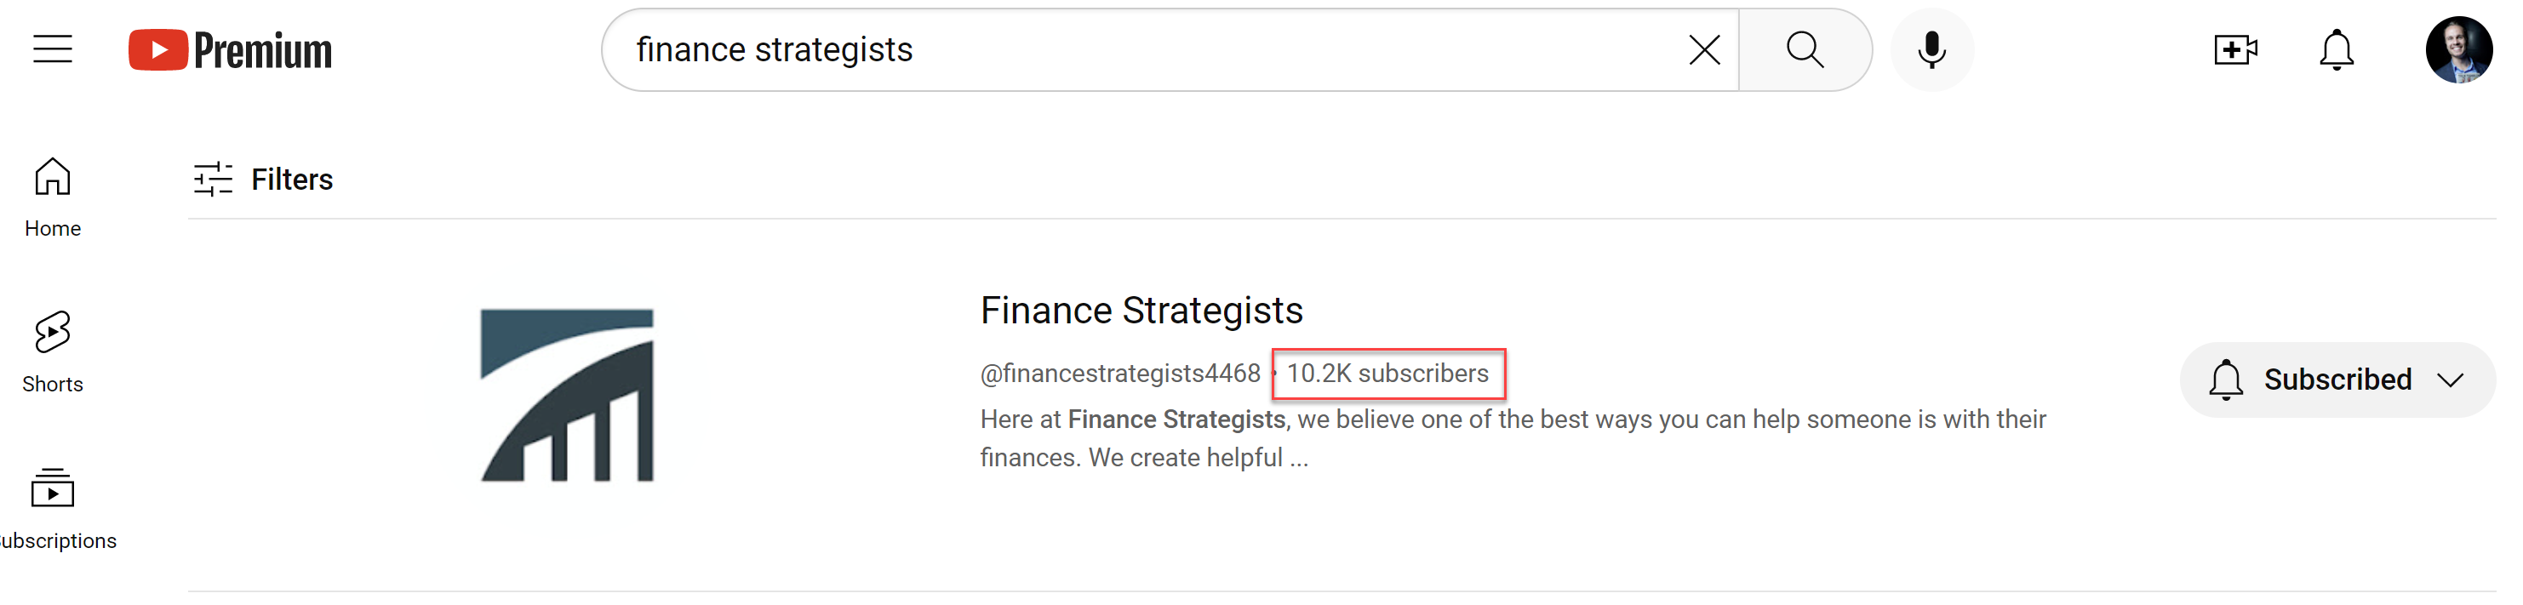Screen dimensions: 2523x605
Task: Expand the Subscribed dropdown chevron
Action: coord(2451,380)
